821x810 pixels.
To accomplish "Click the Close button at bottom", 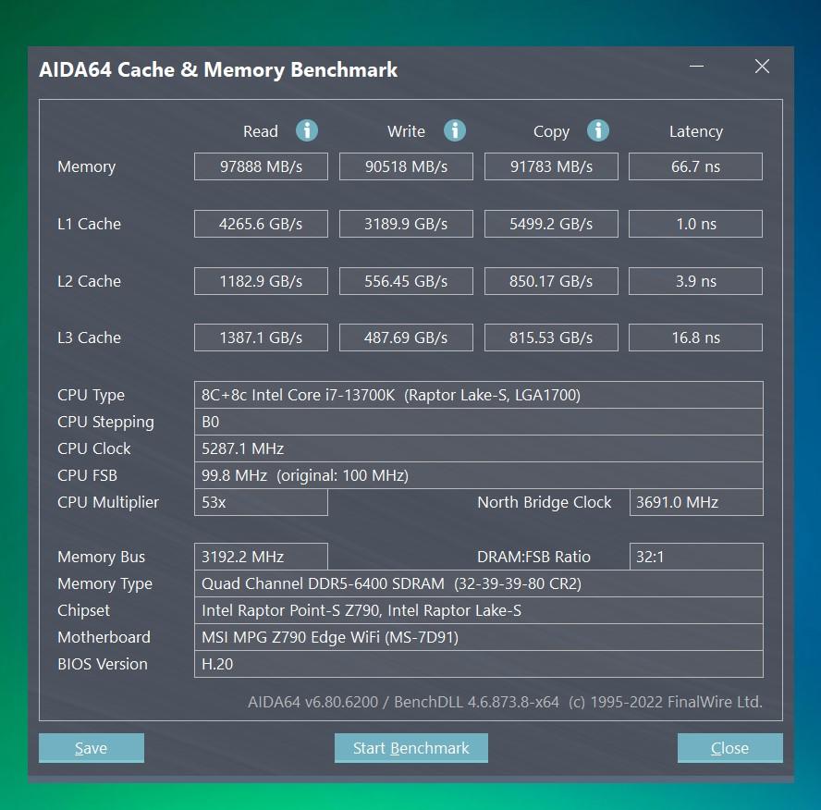I will coord(729,748).
